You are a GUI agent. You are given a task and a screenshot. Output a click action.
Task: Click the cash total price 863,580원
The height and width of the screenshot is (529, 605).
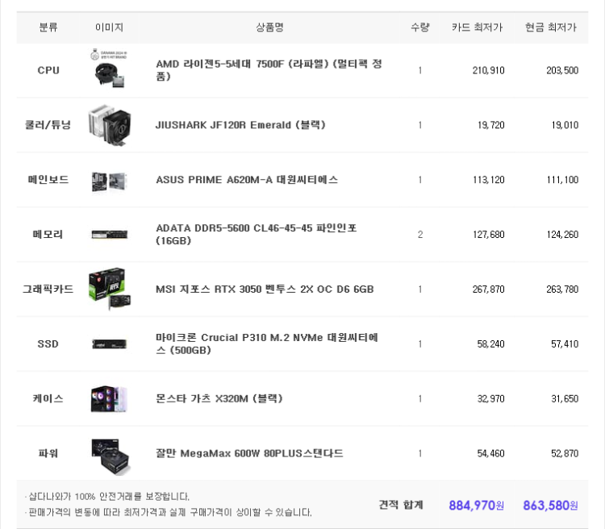point(550,506)
